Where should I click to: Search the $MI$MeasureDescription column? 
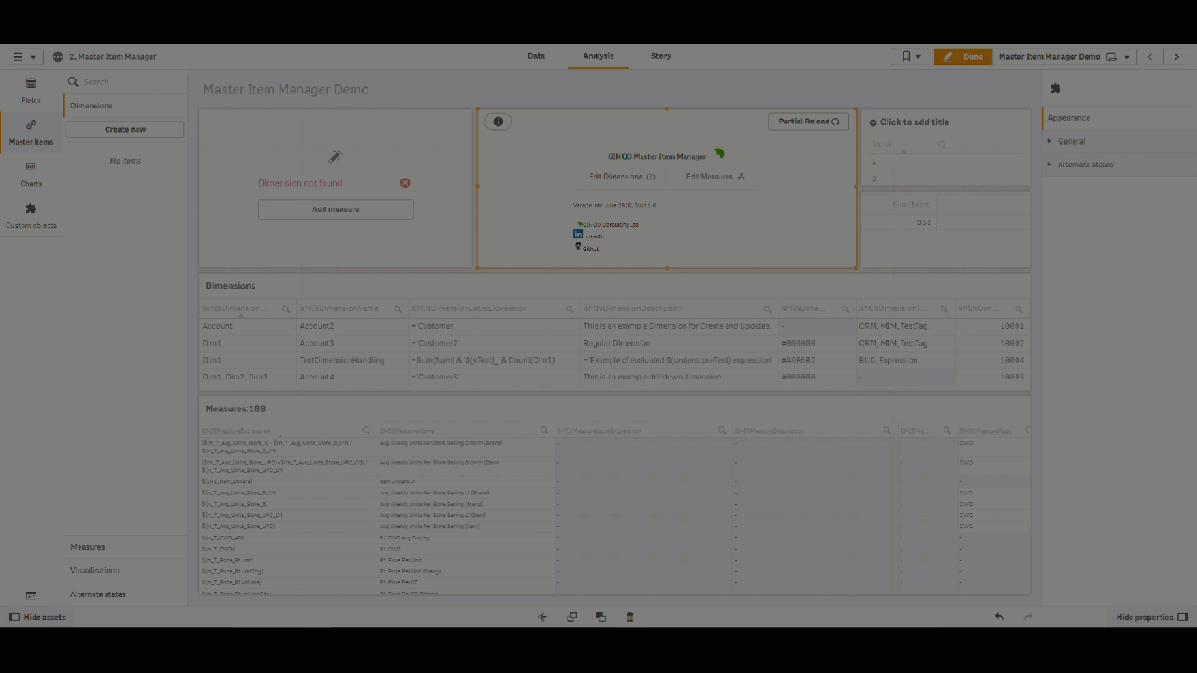[x=887, y=431]
